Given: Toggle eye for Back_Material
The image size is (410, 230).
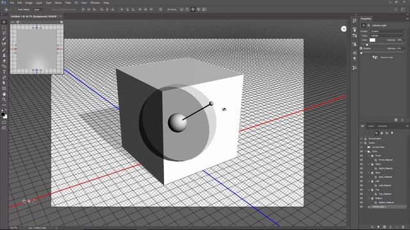Looking at the screenshot, I should [361, 177].
